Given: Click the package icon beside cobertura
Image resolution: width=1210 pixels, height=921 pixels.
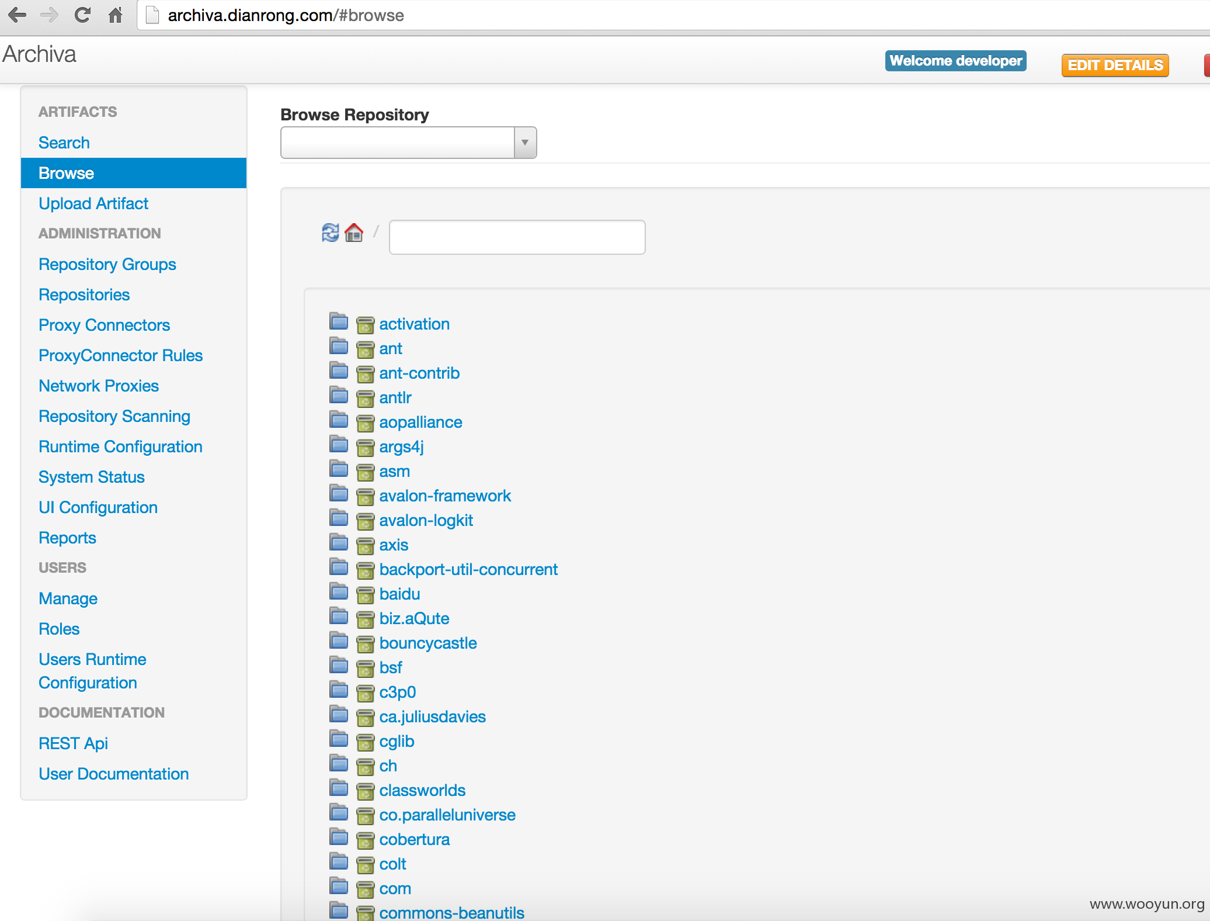Looking at the screenshot, I should (366, 840).
